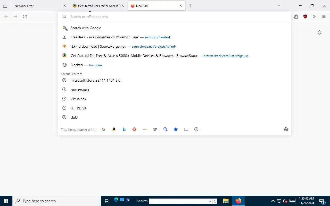Show hidden system tray icons
Screen dimensions: 330x206
(273, 201)
